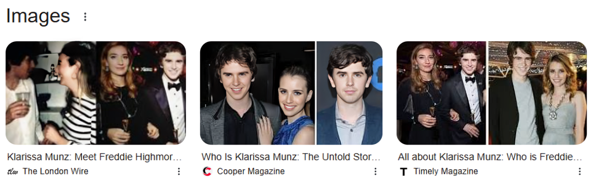The image size is (596, 184).
Task: Click the Timely Magazine T logo icon
Action: coord(403,172)
